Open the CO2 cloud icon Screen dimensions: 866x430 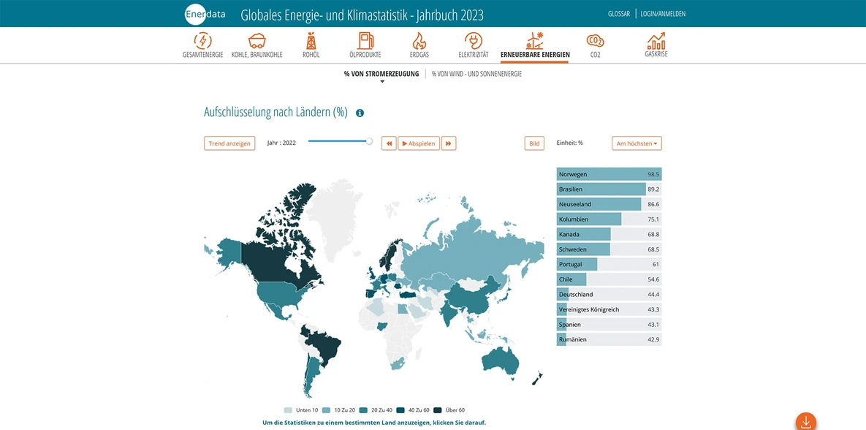595,41
